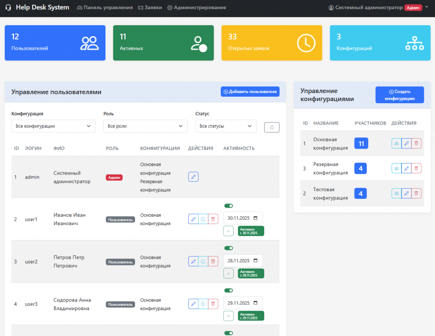
Task: Expand the admin user account menu arrow
Action: point(427,7)
